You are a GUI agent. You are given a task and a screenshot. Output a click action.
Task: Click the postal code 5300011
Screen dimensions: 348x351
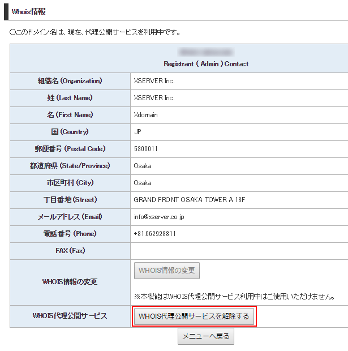coord(145,149)
